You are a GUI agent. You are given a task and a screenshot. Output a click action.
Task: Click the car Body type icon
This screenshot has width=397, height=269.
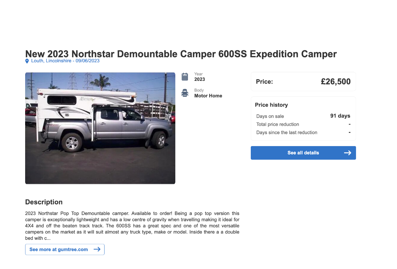click(x=185, y=93)
